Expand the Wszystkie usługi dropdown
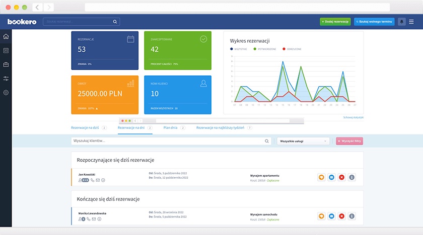Image resolution: width=423 pixels, height=235 pixels. coord(303,141)
